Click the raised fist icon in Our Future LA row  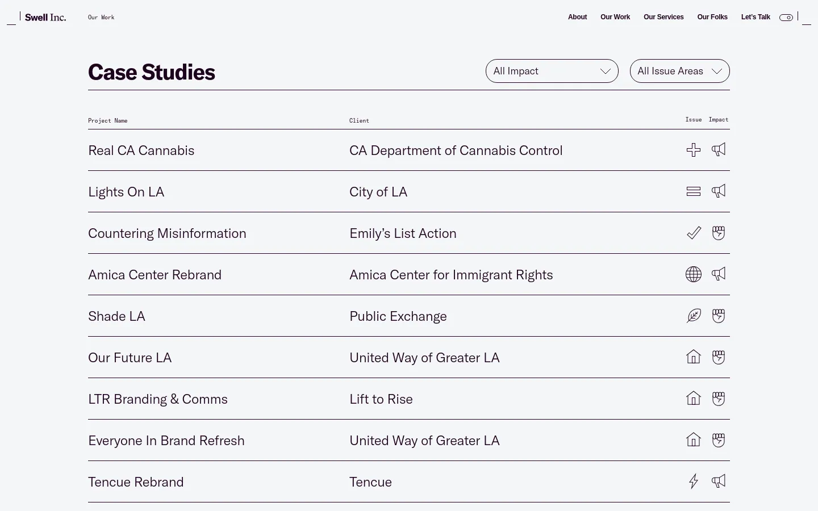pos(719,357)
